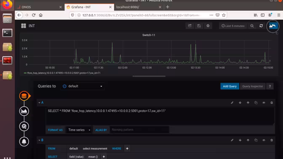Open the General settings gear tab icon
The height and width of the screenshot is (159, 283).
pos(24,126)
